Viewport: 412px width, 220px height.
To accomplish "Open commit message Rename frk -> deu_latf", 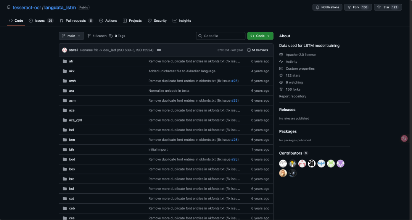I will (117, 50).
